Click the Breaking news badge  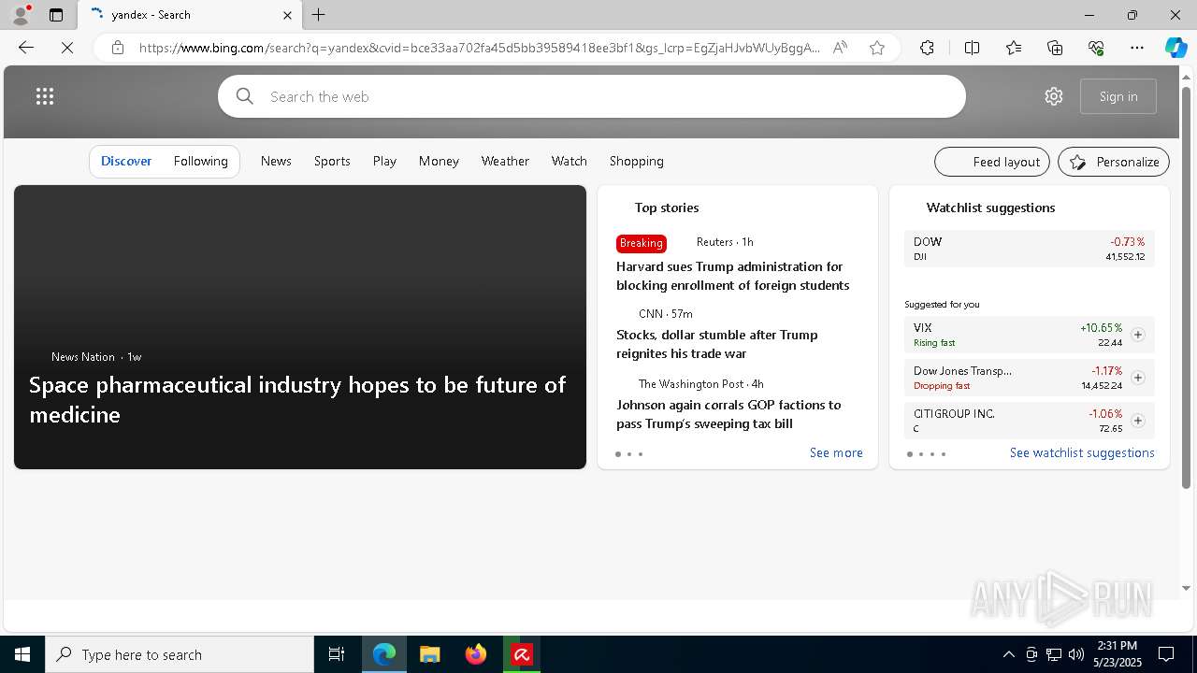pyautogui.click(x=642, y=243)
